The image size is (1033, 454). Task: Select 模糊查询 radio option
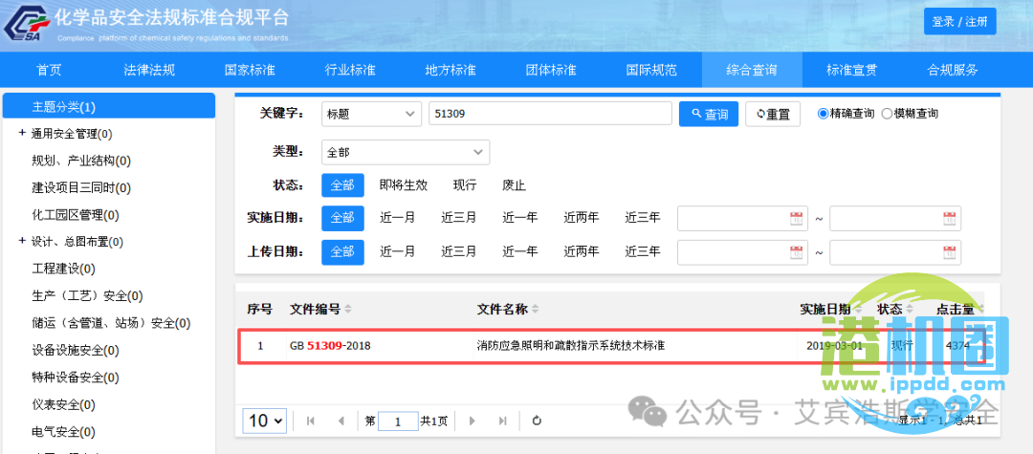(886, 114)
